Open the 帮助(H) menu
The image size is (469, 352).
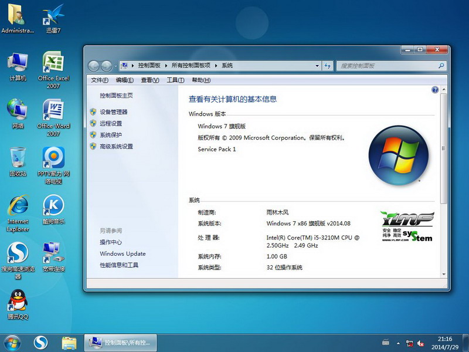pos(201,80)
